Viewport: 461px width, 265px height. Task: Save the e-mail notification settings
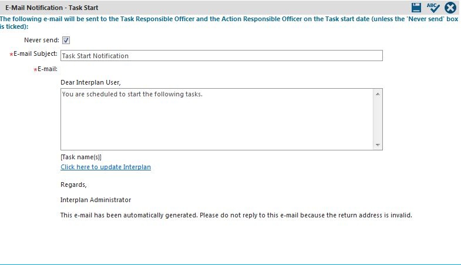pyautogui.click(x=416, y=8)
